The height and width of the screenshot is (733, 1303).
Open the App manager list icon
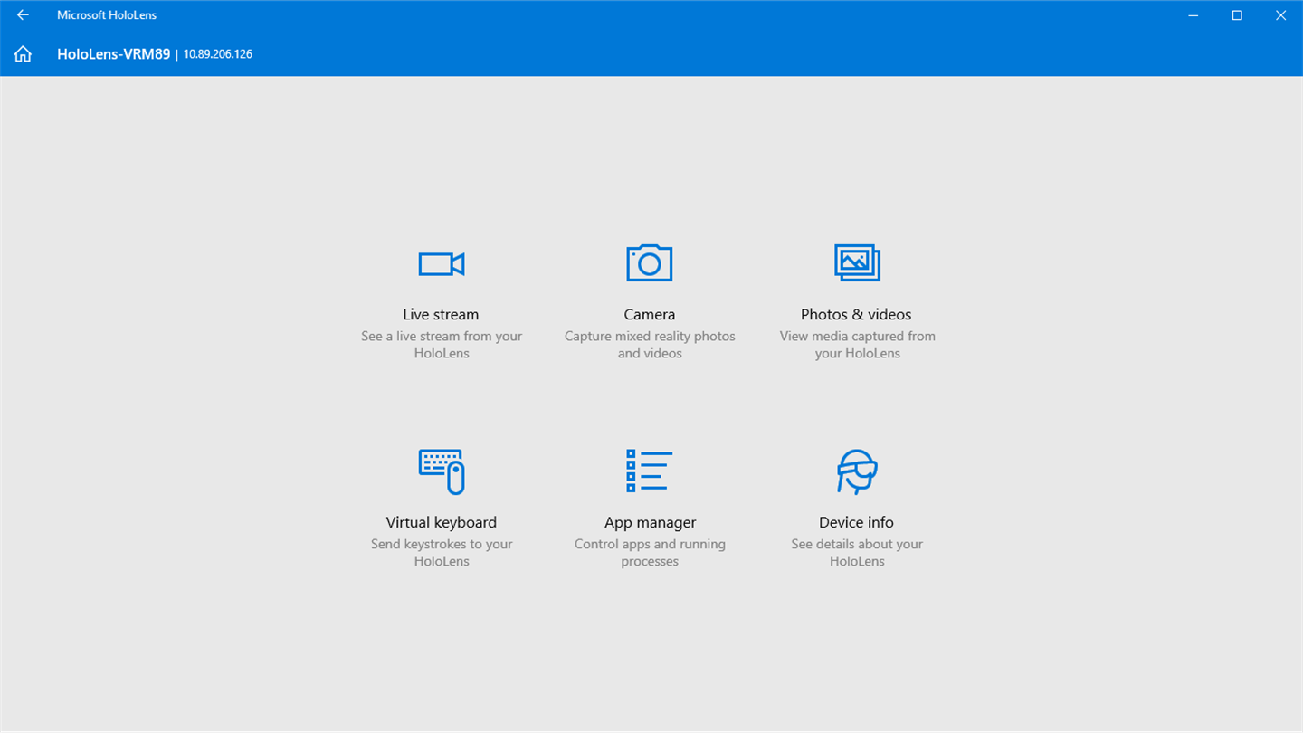point(650,471)
